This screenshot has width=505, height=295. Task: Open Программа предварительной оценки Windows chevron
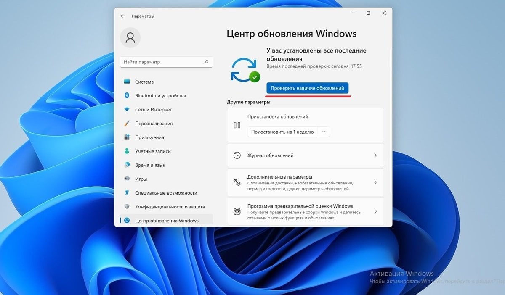[x=375, y=211]
